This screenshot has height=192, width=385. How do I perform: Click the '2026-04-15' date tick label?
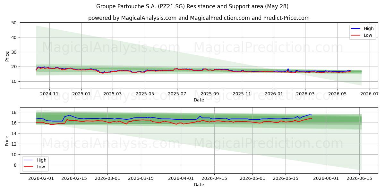tap(214, 179)
